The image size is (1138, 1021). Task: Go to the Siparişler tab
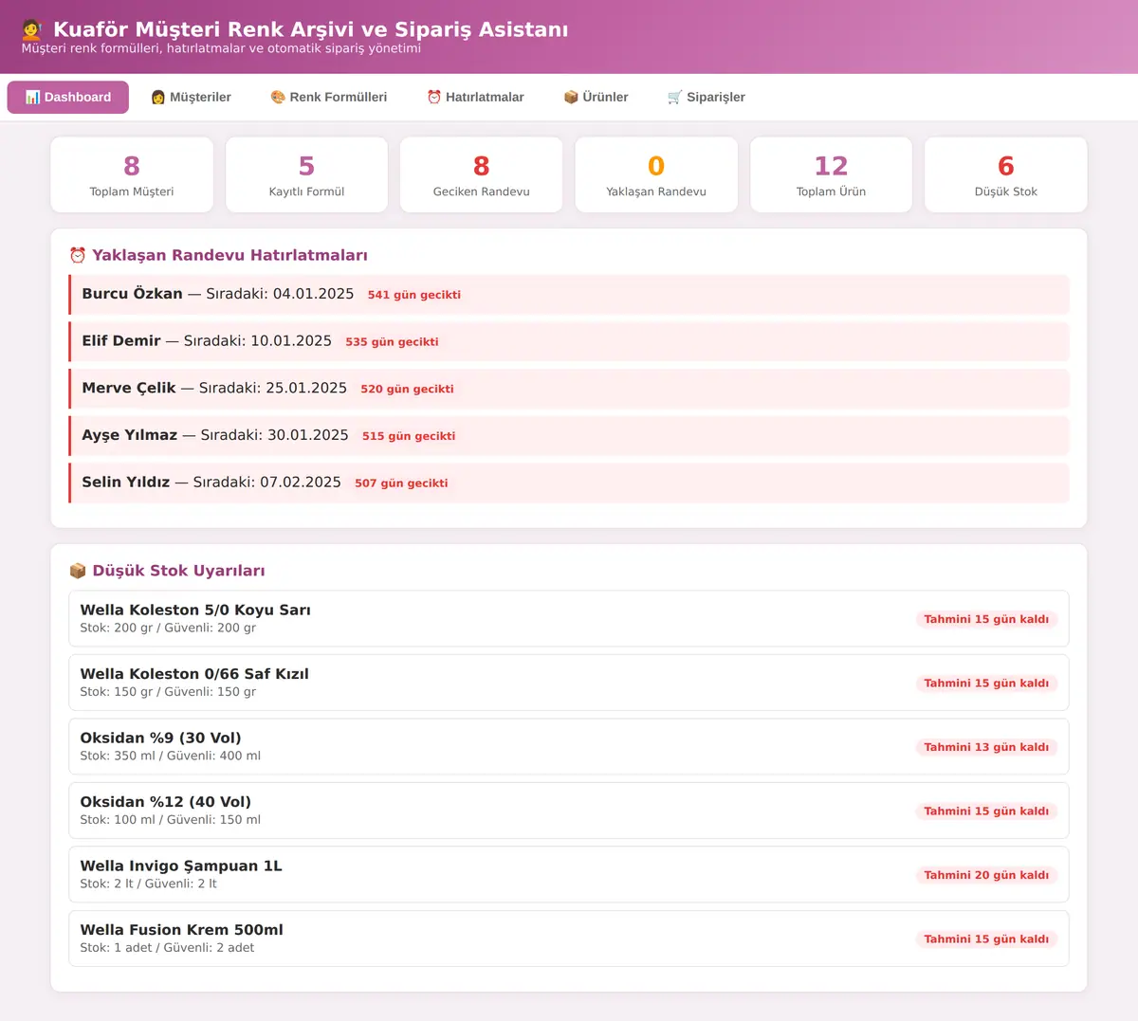[707, 98]
